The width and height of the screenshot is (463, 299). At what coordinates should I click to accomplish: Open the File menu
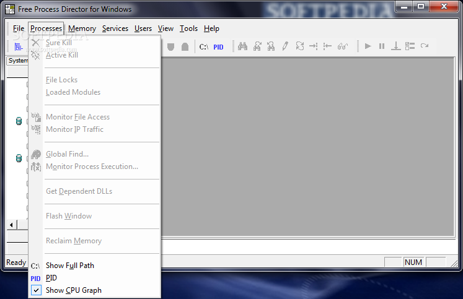pyautogui.click(x=19, y=28)
